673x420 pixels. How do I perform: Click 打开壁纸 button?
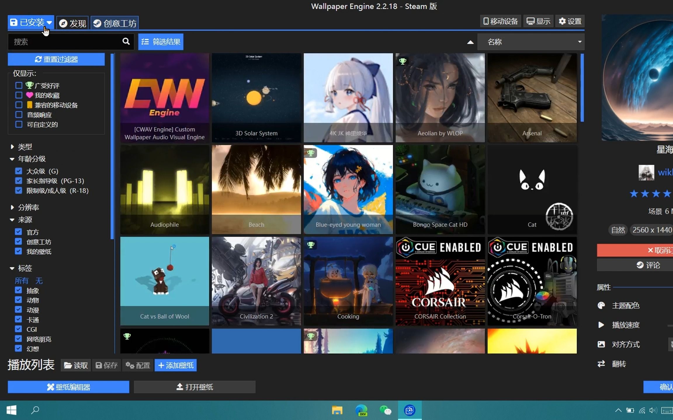[195, 387]
